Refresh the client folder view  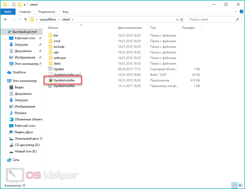tap(181, 19)
